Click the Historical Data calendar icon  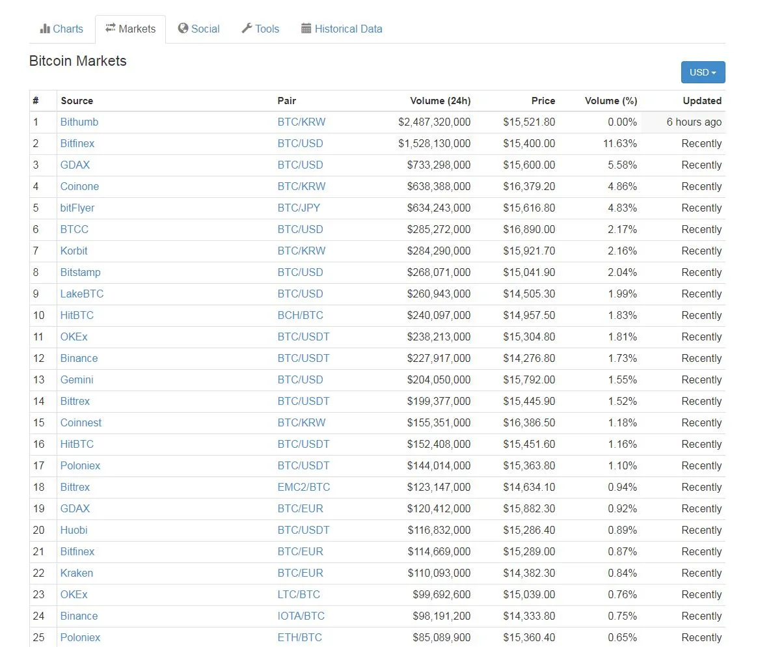point(306,29)
